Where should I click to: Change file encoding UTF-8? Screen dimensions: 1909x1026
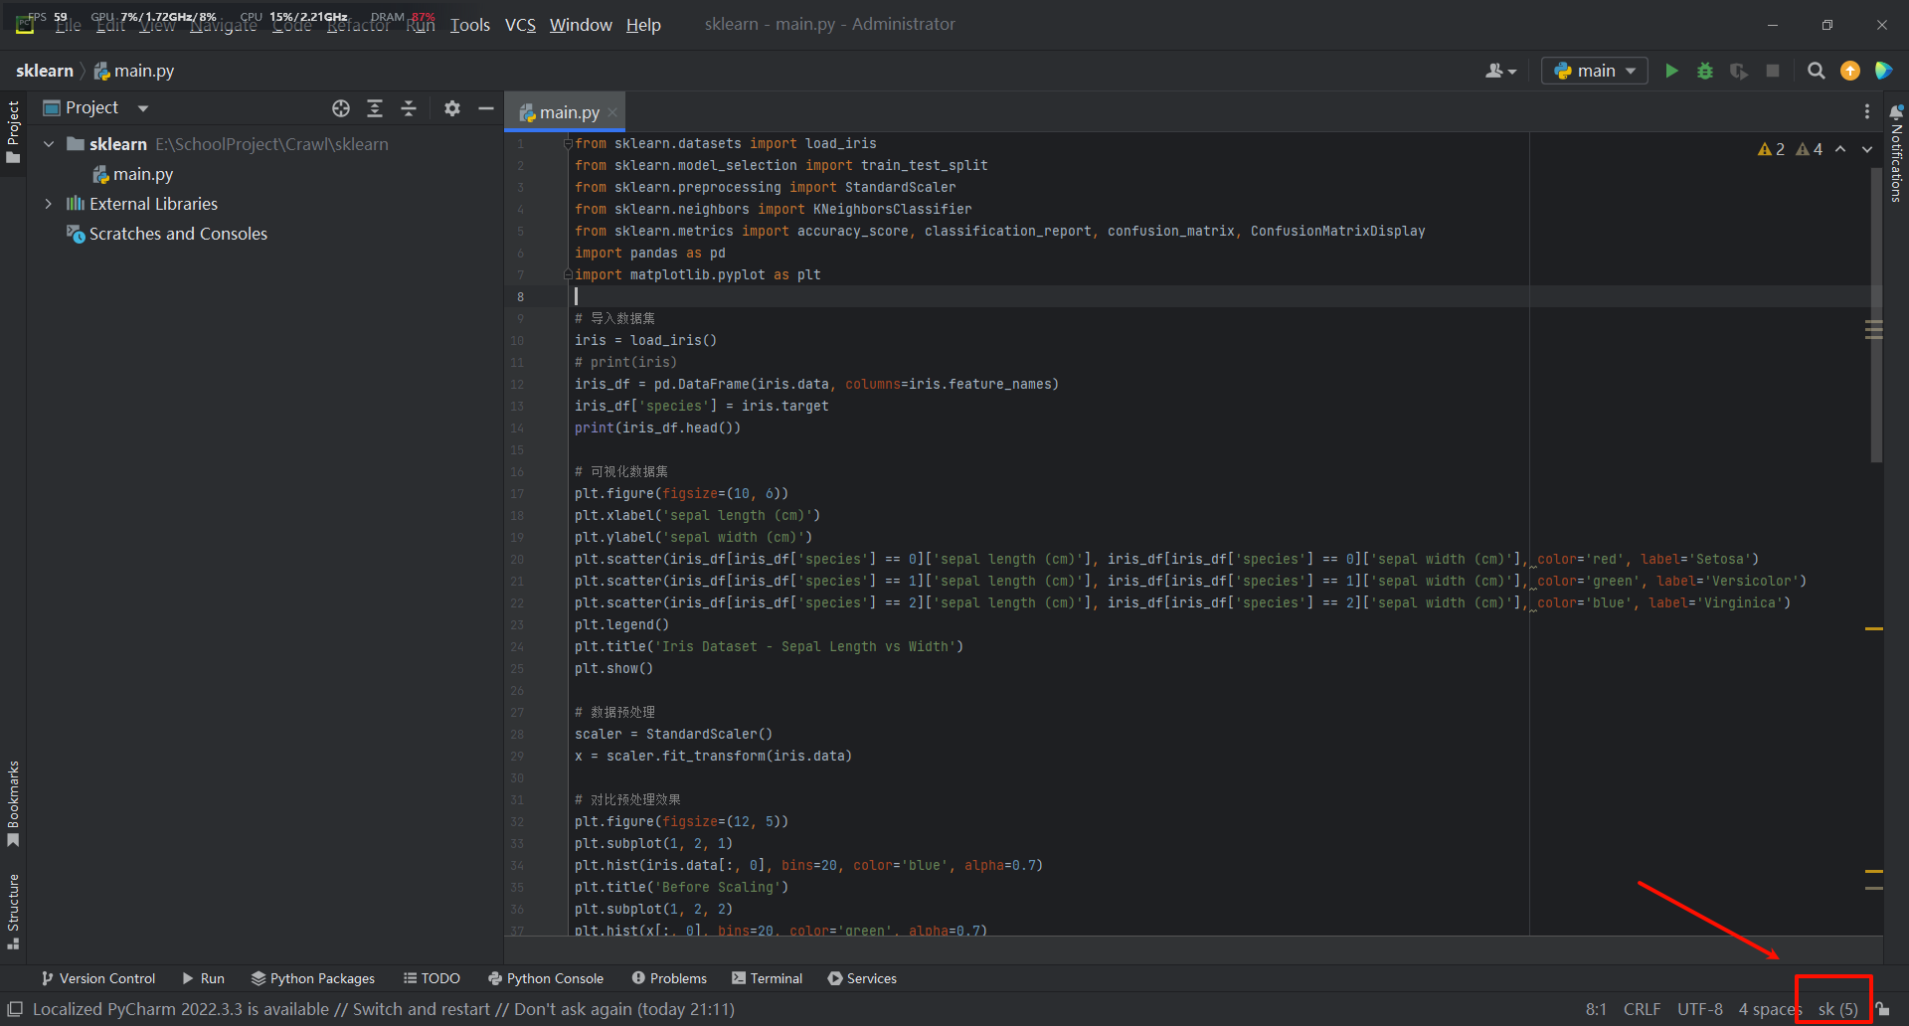[x=1700, y=1009]
